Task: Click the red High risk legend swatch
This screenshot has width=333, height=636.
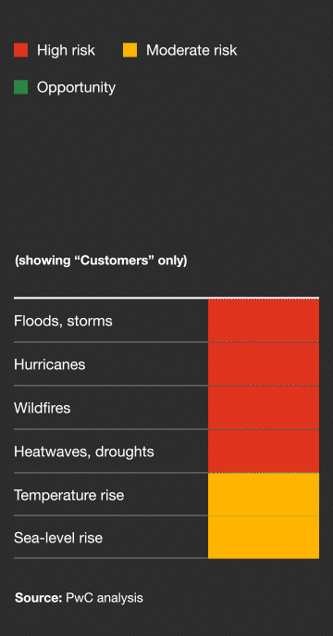Action: pyautogui.click(x=20, y=50)
